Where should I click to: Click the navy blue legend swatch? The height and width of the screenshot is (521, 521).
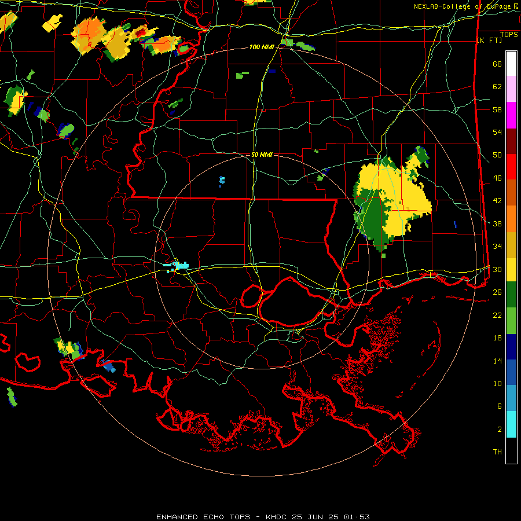[511, 347]
